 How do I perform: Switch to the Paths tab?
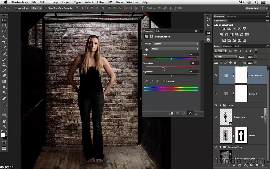click(238, 46)
